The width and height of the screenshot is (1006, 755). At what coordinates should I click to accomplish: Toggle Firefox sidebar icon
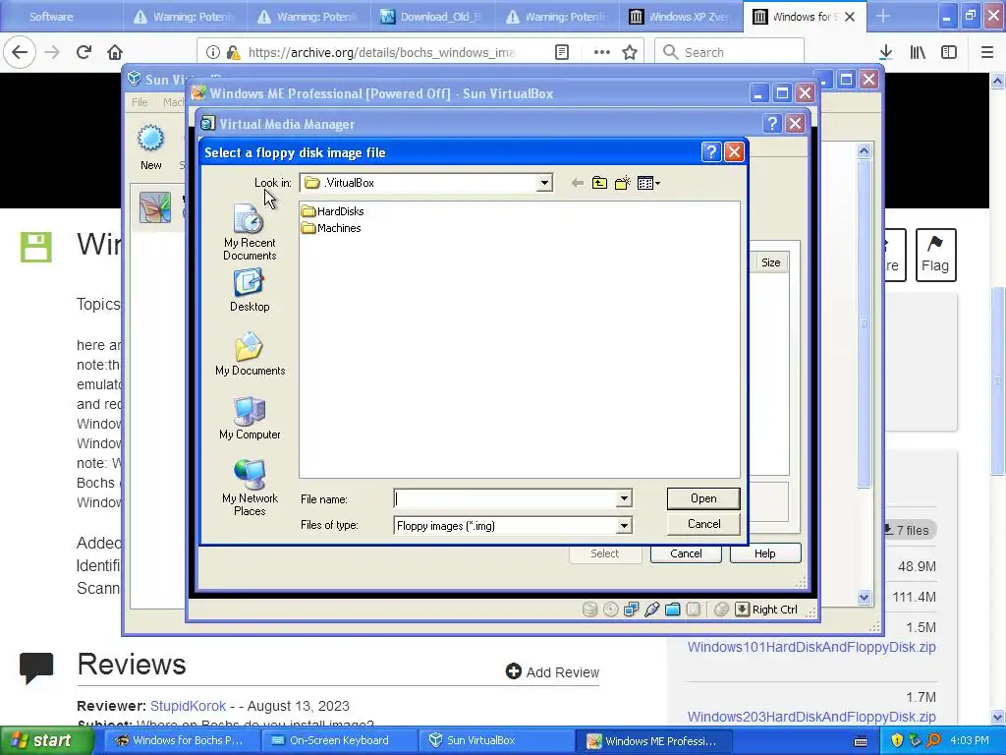(949, 52)
